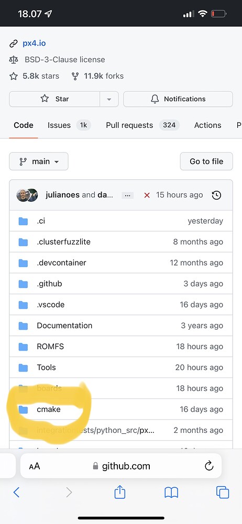Show open tabs in Safari

point(223,492)
